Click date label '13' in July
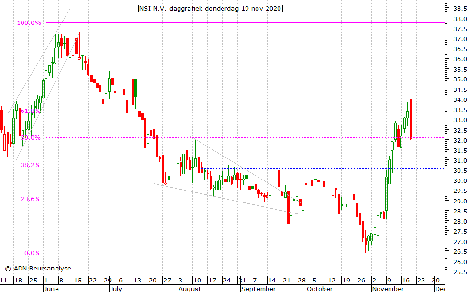This screenshot has width=469, height=292. tap(137, 281)
